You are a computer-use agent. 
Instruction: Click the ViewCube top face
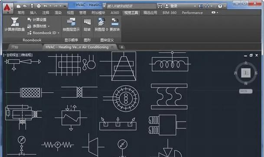point(246,73)
